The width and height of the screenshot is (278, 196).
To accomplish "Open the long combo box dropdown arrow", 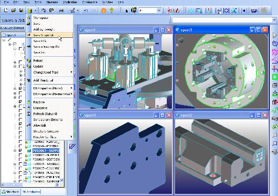I will 274,19.
